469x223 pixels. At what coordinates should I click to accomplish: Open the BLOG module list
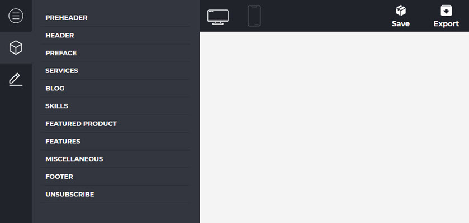[x=115, y=88]
